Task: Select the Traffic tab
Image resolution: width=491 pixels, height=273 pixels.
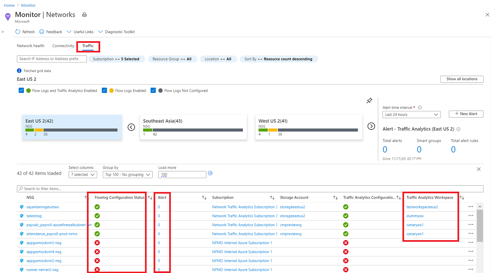Action: point(88,46)
